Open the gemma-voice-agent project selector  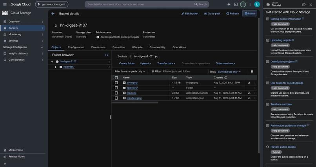point(52,4)
